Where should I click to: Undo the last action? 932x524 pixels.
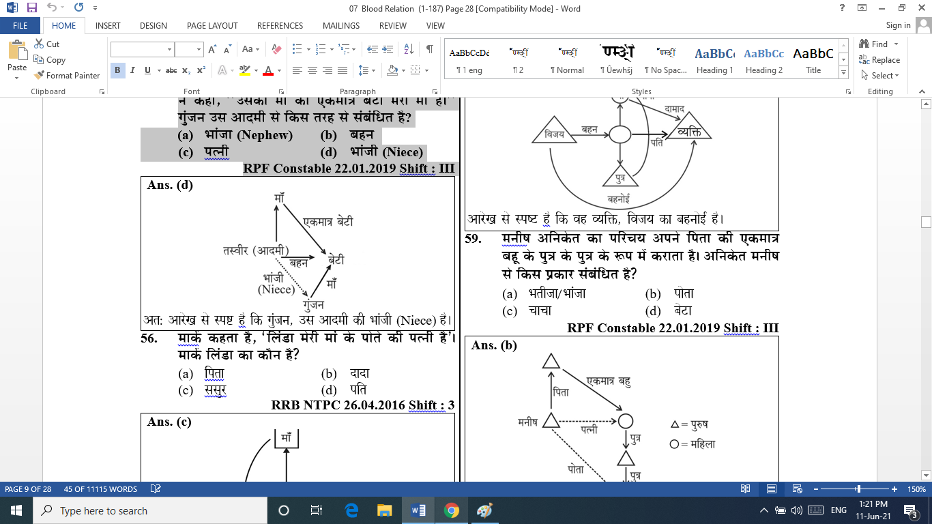(x=53, y=8)
